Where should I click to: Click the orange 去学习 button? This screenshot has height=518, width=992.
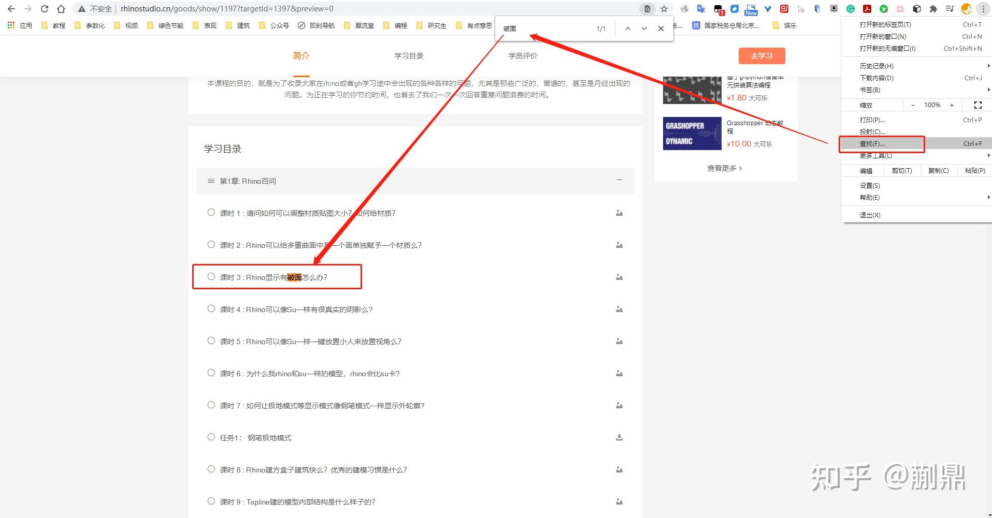761,56
